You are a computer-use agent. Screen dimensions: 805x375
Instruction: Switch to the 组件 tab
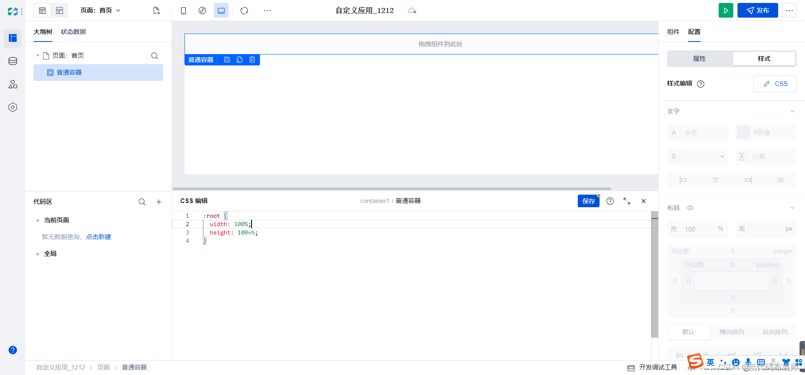click(673, 32)
